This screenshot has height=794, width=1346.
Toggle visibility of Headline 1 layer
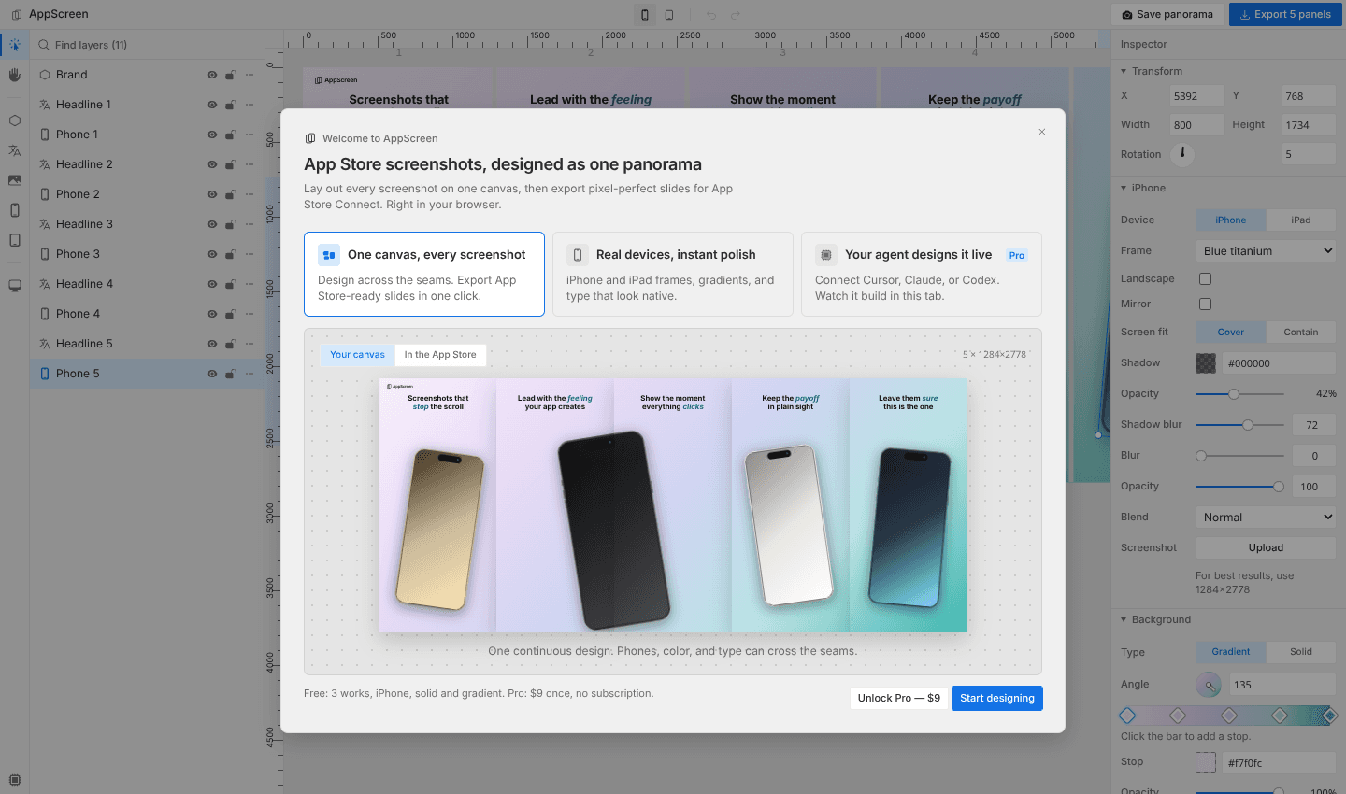point(212,105)
